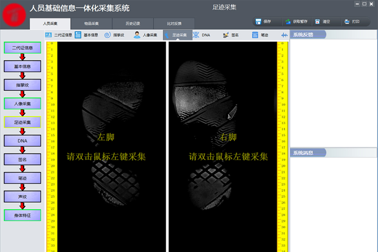Open the 比对反馈 tab
This screenshot has height=252, width=378.
[174, 24]
